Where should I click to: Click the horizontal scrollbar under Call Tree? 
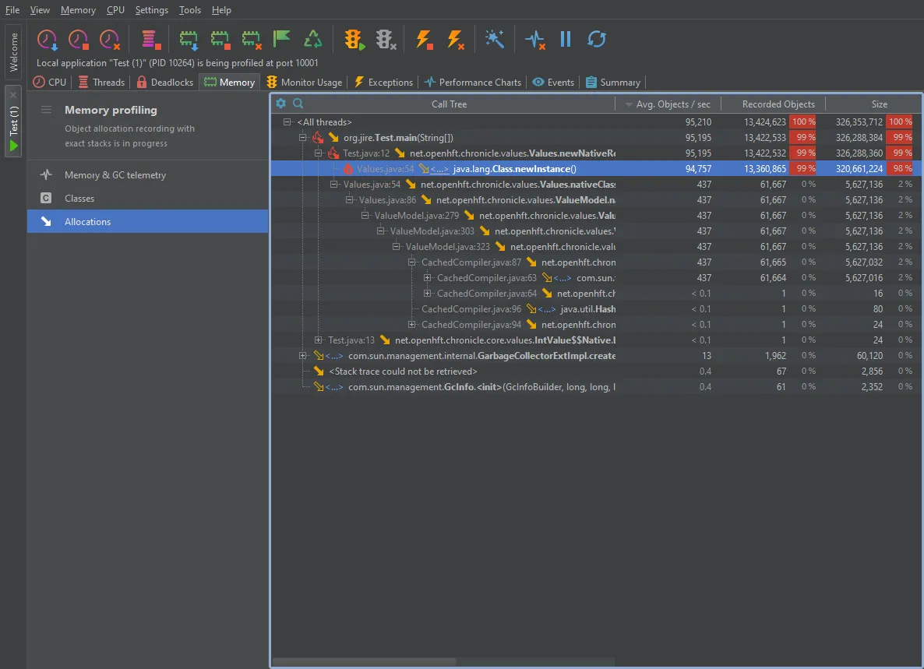[364, 662]
